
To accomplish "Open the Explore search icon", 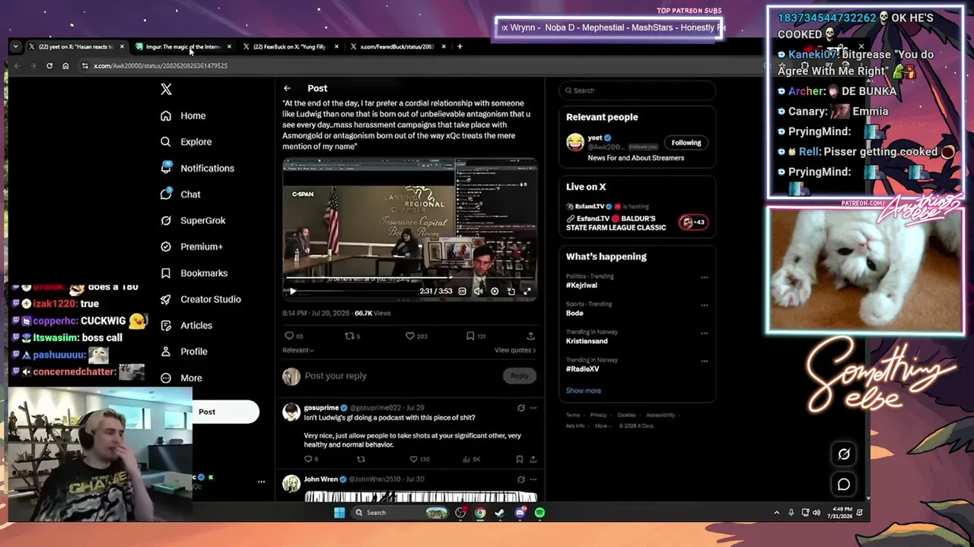I will [x=166, y=142].
